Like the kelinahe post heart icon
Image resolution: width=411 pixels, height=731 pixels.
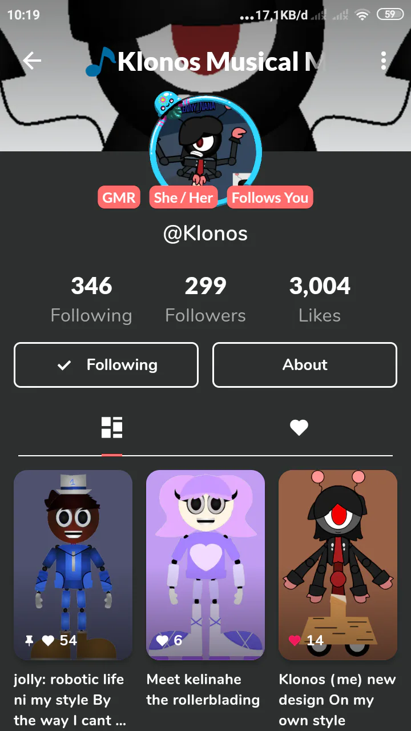pos(162,641)
